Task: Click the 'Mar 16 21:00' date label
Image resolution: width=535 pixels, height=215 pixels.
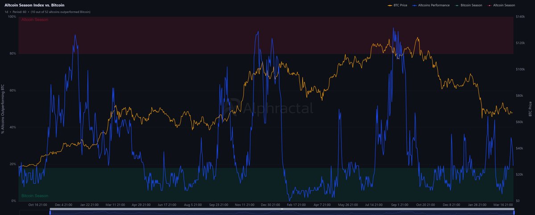Action: click(504, 205)
